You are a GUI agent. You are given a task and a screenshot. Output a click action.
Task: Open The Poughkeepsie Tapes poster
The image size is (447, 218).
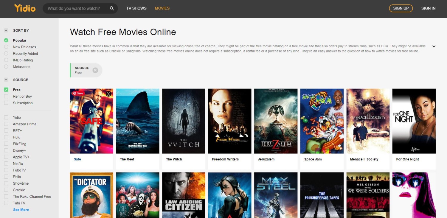pos(322,195)
